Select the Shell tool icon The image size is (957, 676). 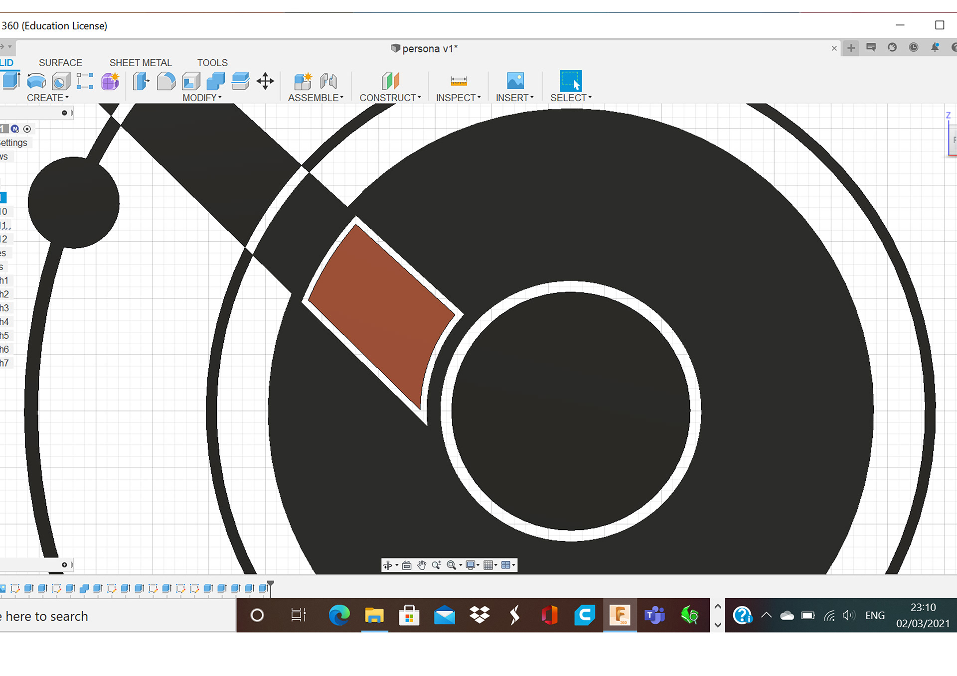coord(191,81)
